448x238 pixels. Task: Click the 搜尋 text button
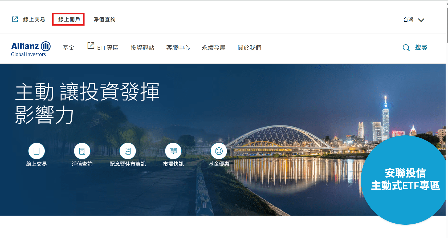(x=421, y=47)
